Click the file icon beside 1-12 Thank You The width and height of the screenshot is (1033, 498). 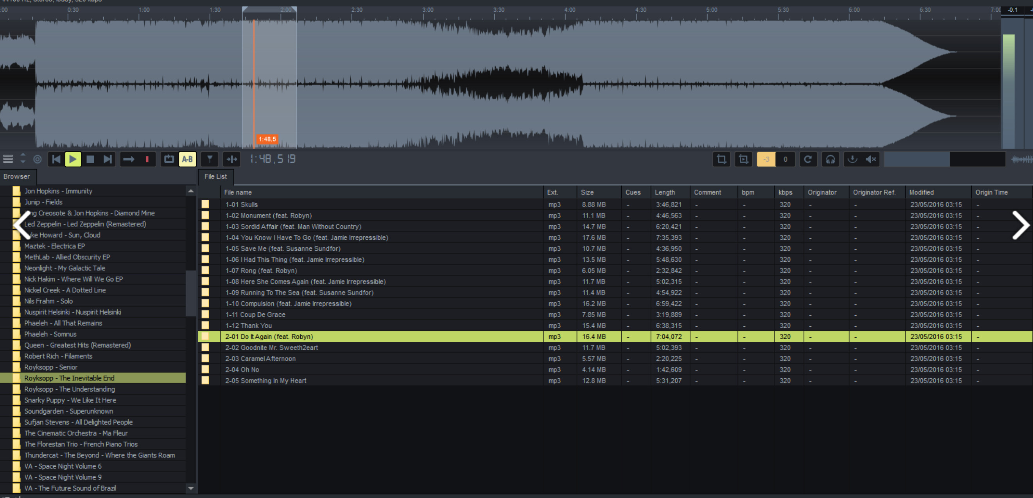click(205, 325)
